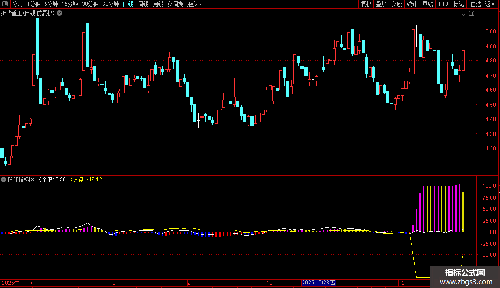500x288 pixels.
Task: Select the 30分钟 period tab
Action: tap(90, 4)
